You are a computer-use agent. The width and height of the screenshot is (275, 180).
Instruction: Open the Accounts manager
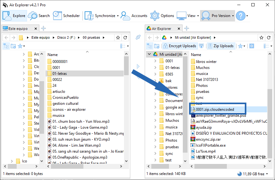[134, 16]
